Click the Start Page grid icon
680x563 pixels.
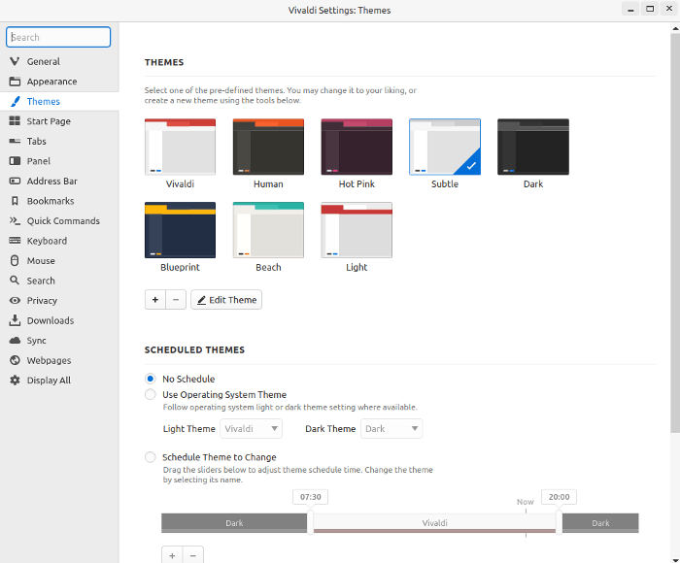tap(15, 121)
